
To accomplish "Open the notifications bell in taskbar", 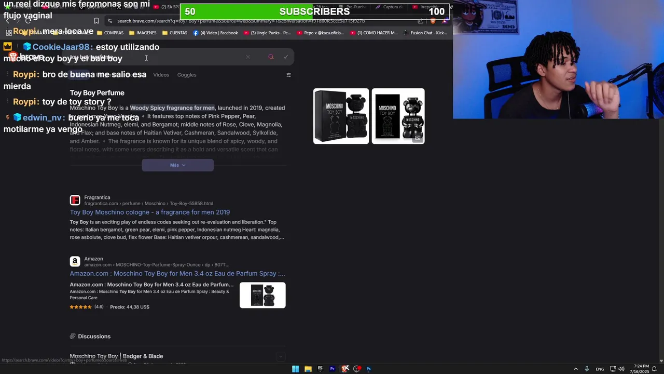I will coord(655,369).
